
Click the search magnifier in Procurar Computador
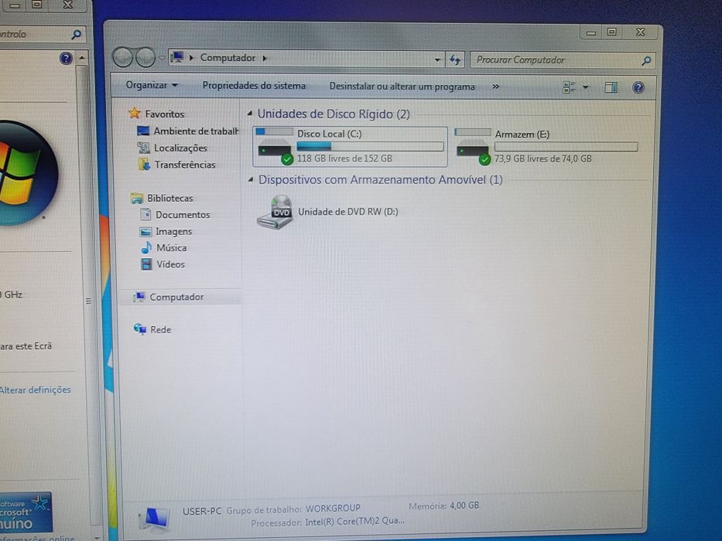(646, 60)
